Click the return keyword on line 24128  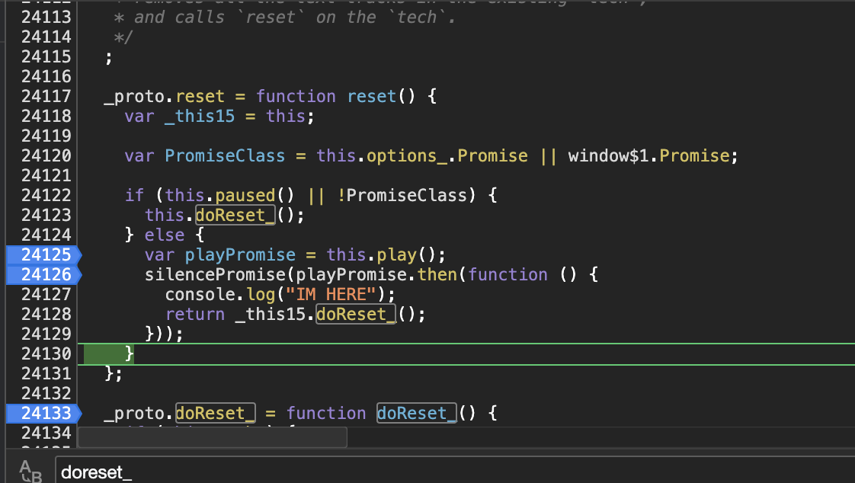(x=194, y=315)
